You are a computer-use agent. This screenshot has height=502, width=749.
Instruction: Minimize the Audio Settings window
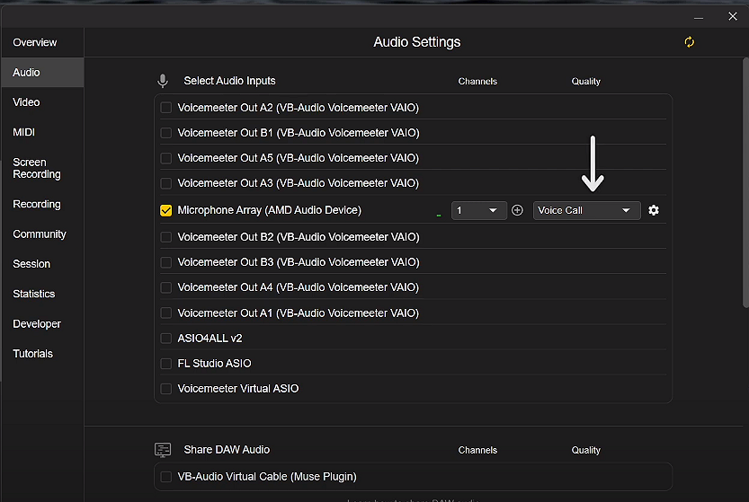click(699, 17)
